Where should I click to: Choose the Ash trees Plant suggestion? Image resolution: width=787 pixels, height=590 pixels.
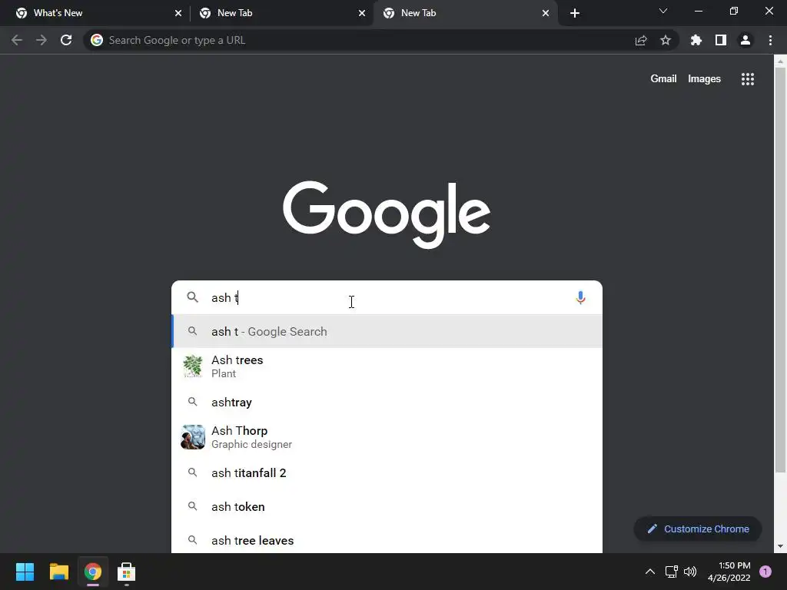click(x=387, y=366)
